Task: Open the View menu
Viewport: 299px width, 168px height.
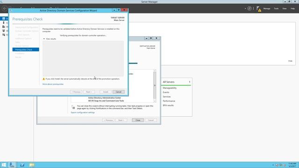Action: pyautogui.click(x=285, y=8)
